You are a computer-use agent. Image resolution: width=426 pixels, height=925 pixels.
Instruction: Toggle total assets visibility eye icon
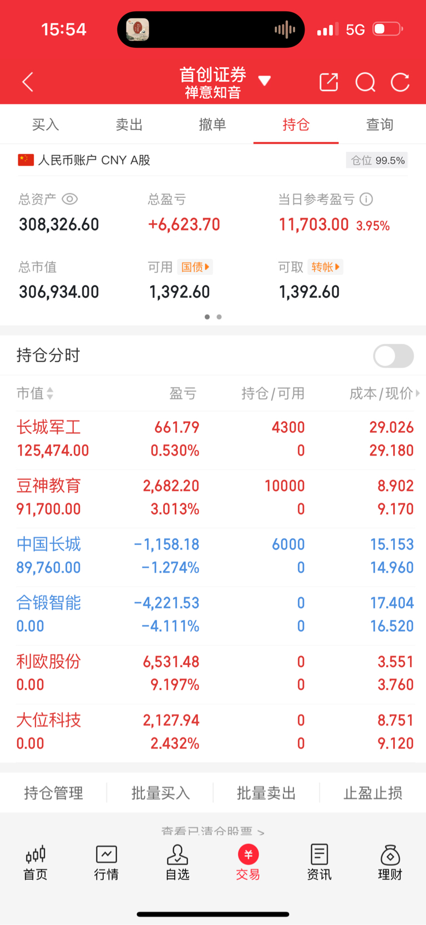click(70, 199)
